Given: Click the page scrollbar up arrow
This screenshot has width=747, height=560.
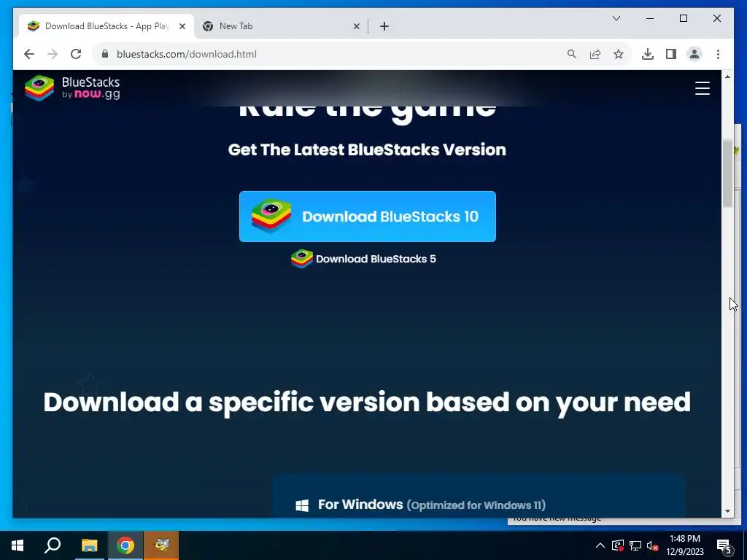Looking at the screenshot, I should point(727,77).
